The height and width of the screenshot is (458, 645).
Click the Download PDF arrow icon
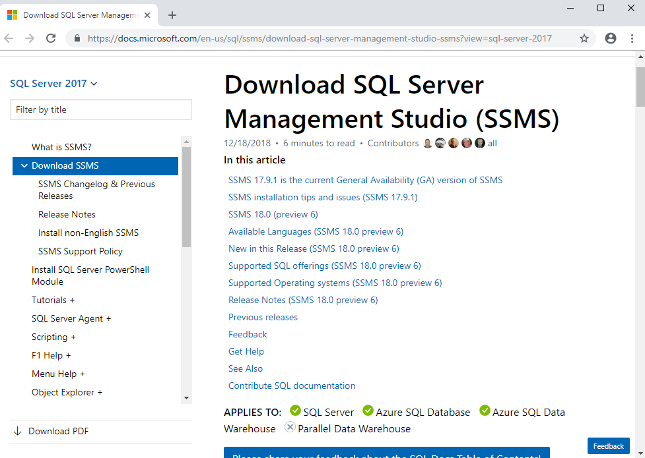pyautogui.click(x=18, y=431)
